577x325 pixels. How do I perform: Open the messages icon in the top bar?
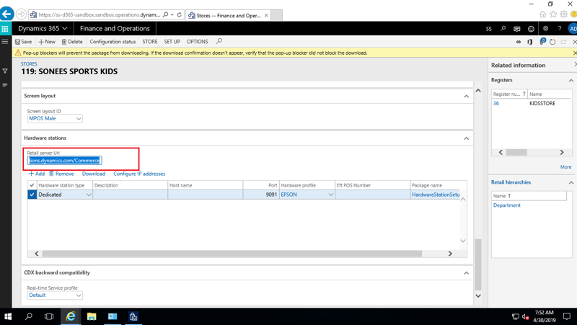(x=516, y=29)
